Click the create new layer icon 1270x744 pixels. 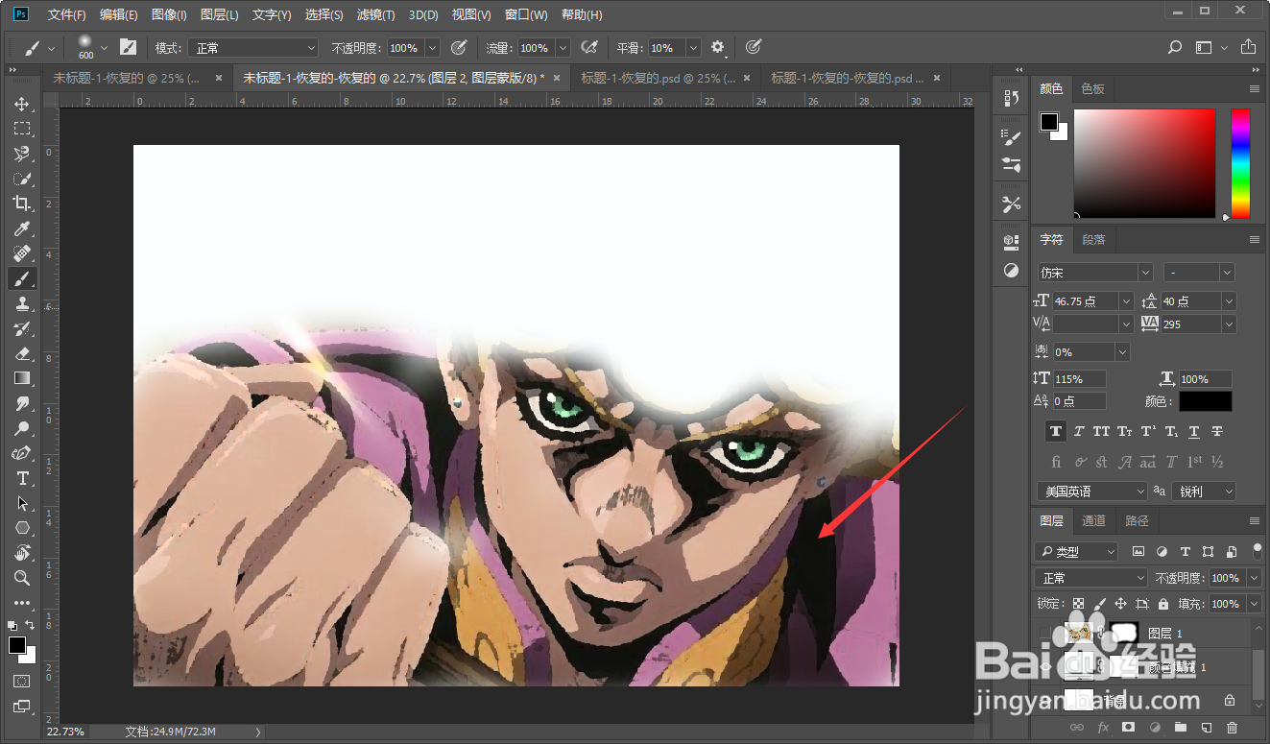click(1207, 728)
